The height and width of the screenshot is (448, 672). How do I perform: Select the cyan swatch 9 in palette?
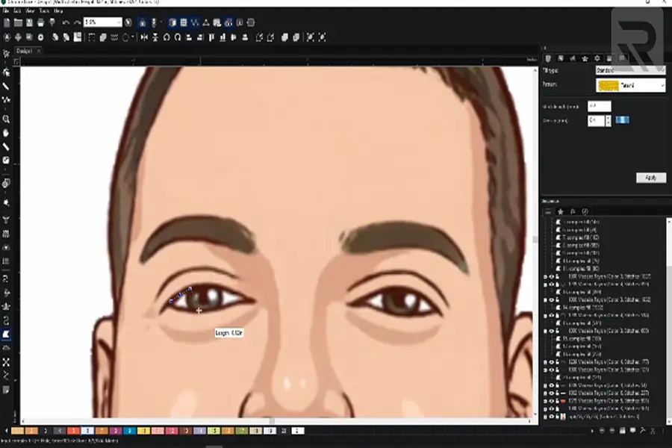[x=129, y=431]
